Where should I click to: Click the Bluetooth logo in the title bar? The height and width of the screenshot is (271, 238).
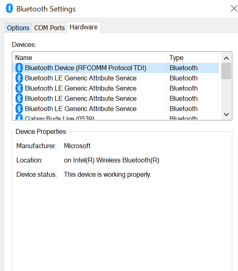[x=9, y=8]
